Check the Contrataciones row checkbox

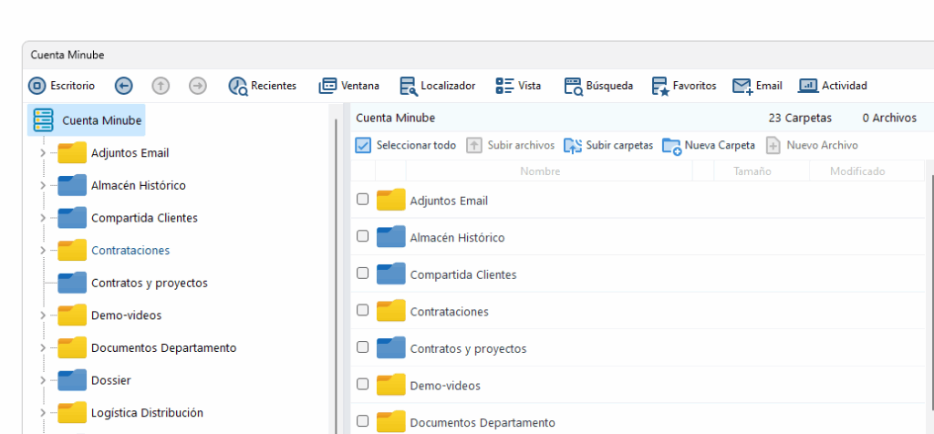point(362,310)
